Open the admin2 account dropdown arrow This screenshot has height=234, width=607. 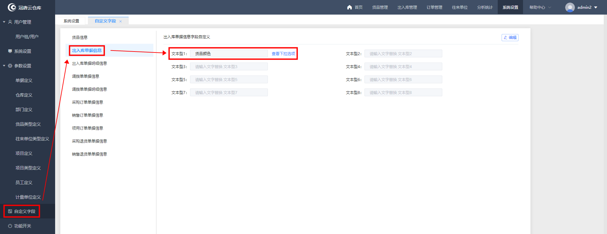596,7
